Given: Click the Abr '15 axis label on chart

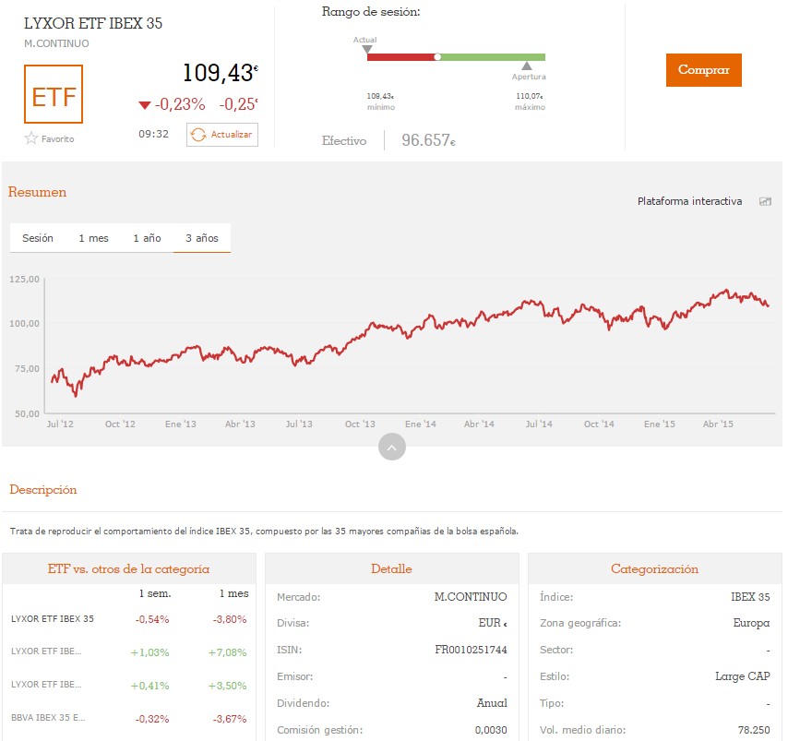Looking at the screenshot, I should [718, 424].
